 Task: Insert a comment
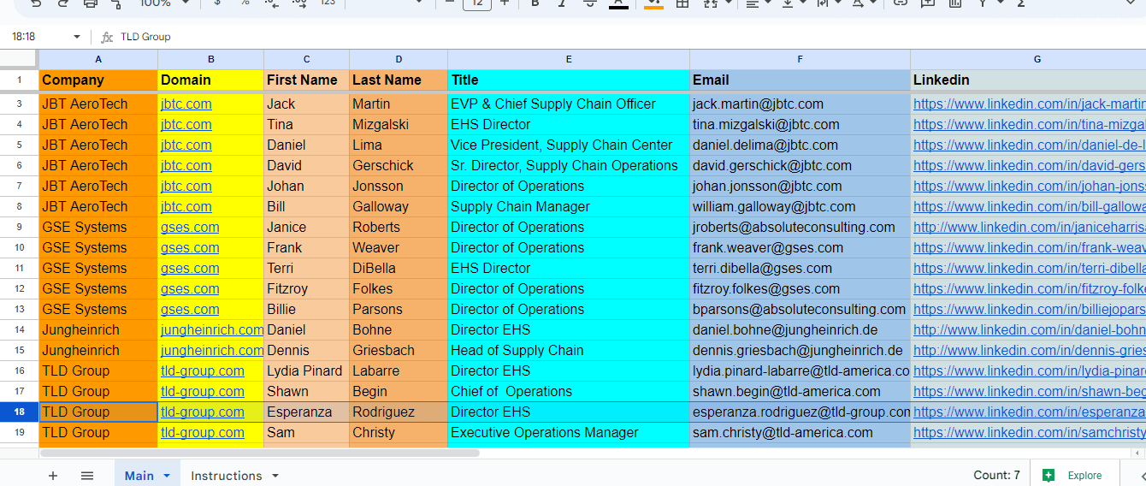click(x=927, y=3)
